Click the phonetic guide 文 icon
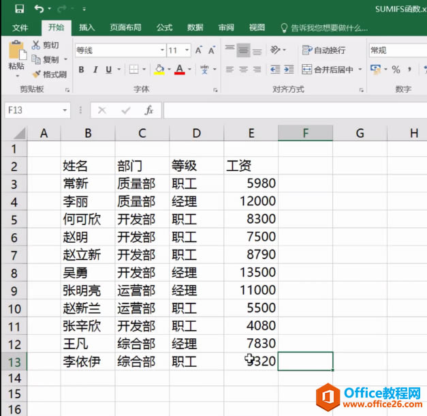The image size is (427, 416). coord(204,70)
